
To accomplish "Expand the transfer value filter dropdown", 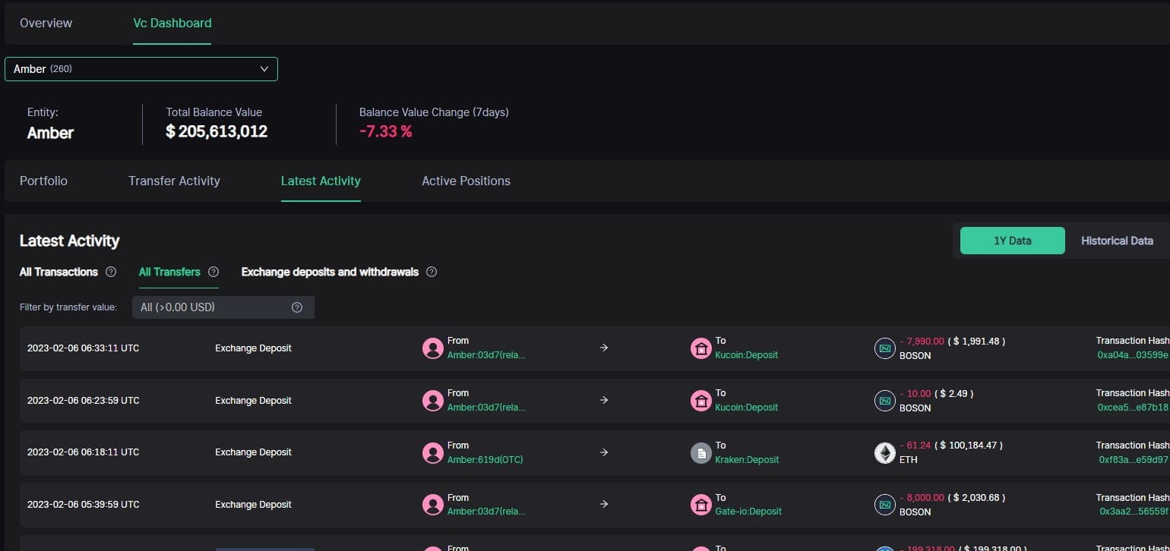I will pos(223,307).
